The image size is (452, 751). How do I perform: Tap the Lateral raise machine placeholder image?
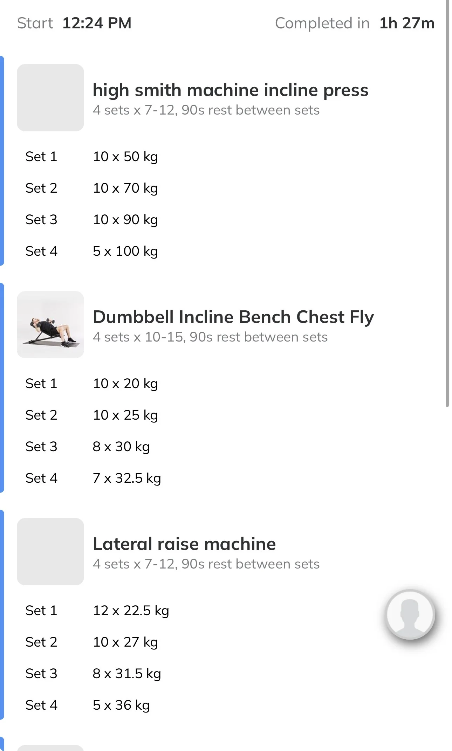[50, 552]
